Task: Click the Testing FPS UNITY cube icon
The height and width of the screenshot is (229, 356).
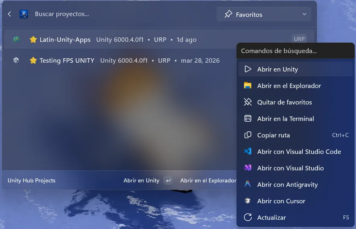Action: click(16, 60)
